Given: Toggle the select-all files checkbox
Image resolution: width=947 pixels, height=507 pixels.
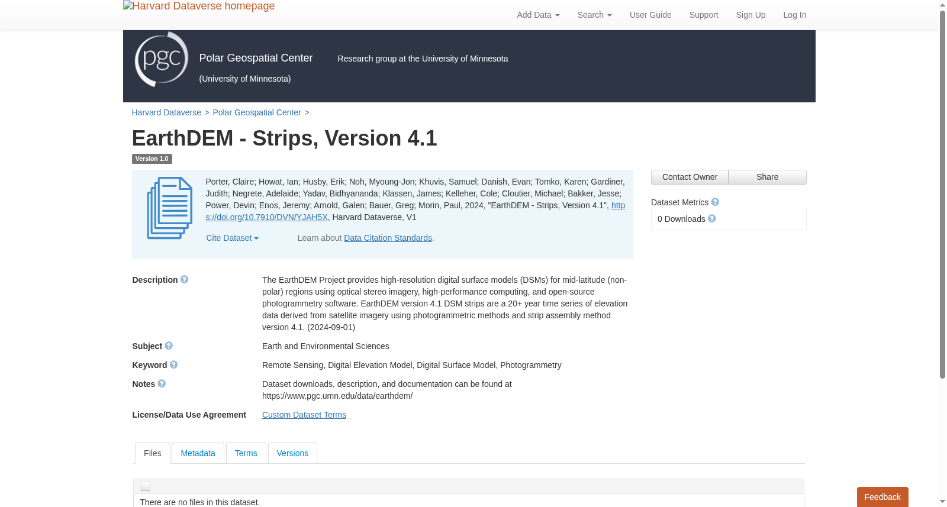Looking at the screenshot, I should (x=146, y=486).
